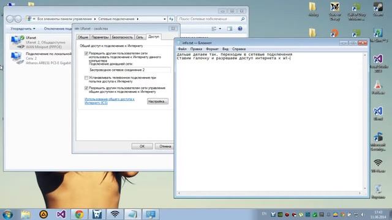Open Explorer help with question mark icon
This screenshot has height=220, width=392.
tap(240, 29)
